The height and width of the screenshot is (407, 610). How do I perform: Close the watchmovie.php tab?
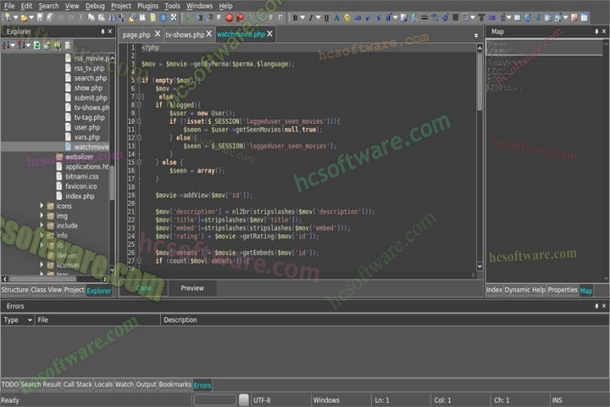pyautogui.click(x=269, y=34)
